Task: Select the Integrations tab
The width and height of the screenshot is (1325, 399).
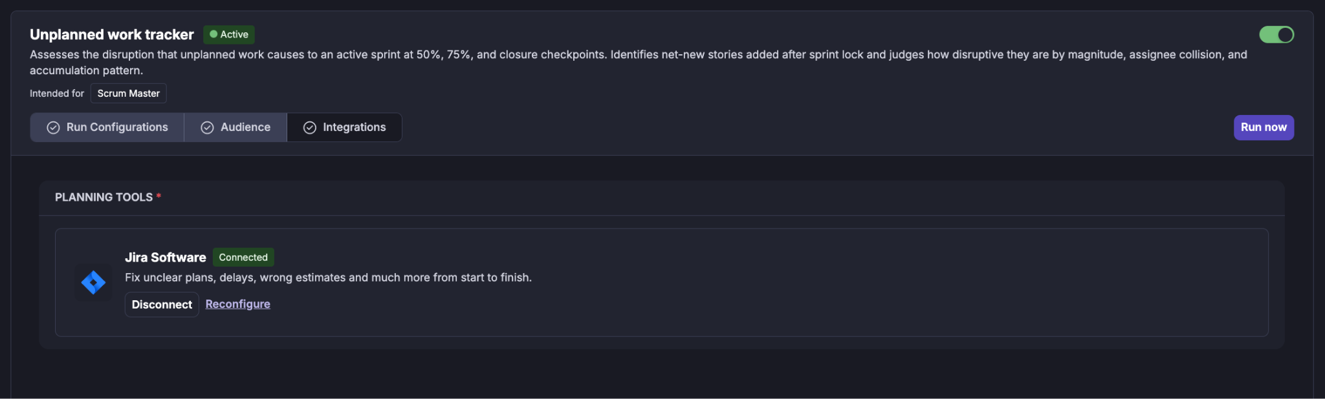Action: coord(344,127)
